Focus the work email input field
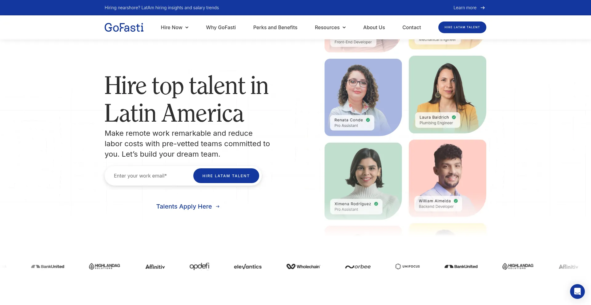This screenshot has height=305, width=591. pos(149,176)
